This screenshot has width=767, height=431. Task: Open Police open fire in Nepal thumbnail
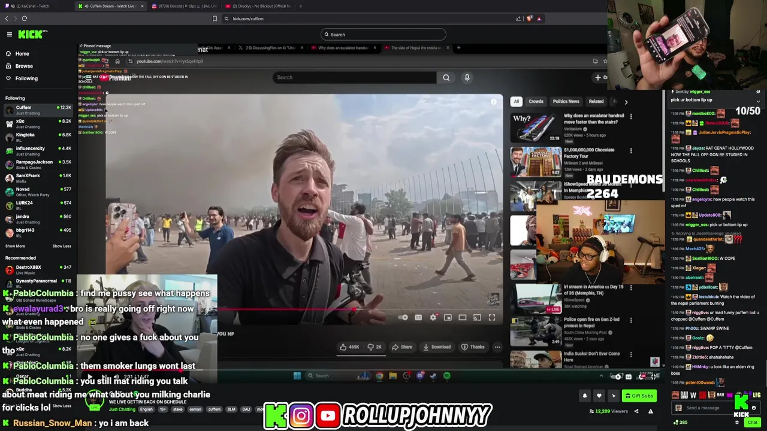(536, 330)
